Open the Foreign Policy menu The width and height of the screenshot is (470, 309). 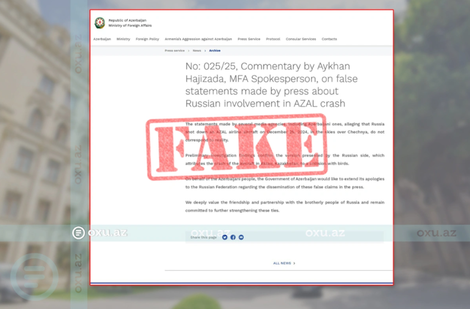coord(147,39)
